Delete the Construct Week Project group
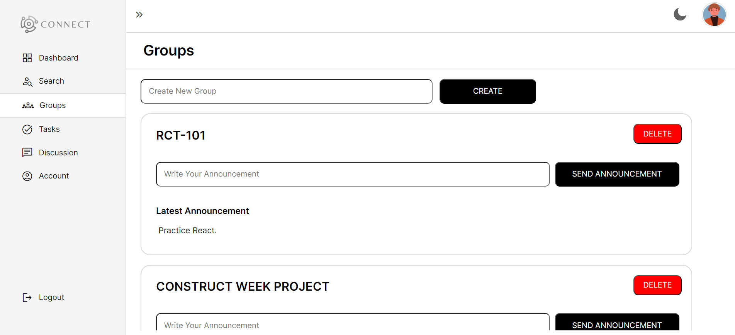 point(657,285)
